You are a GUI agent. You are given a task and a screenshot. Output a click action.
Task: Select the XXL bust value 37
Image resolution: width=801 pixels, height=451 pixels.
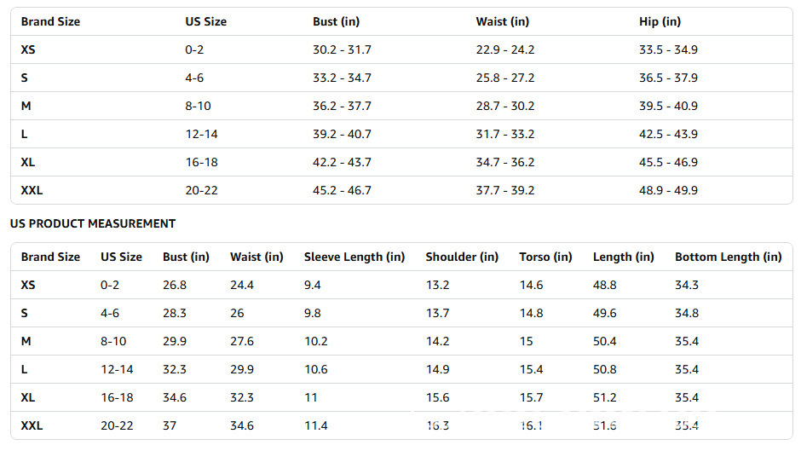pyautogui.click(x=170, y=425)
